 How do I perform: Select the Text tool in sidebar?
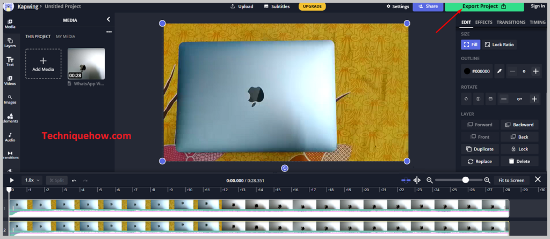(10, 61)
